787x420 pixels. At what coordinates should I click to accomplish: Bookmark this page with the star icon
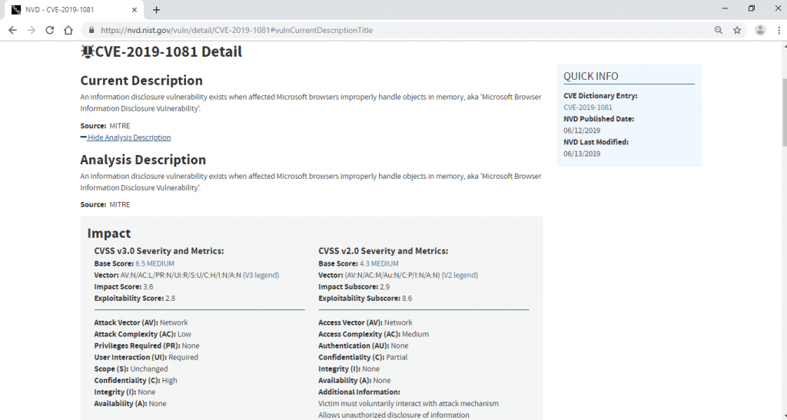click(x=737, y=30)
